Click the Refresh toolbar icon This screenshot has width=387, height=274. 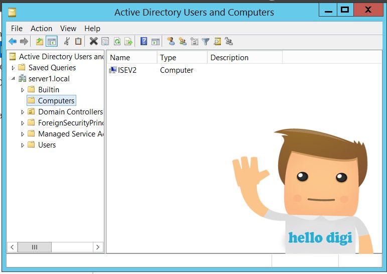[x=117, y=41]
